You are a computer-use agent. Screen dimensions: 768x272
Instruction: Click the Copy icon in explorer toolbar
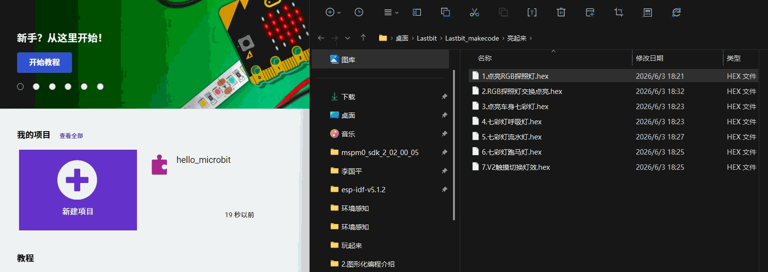445,12
